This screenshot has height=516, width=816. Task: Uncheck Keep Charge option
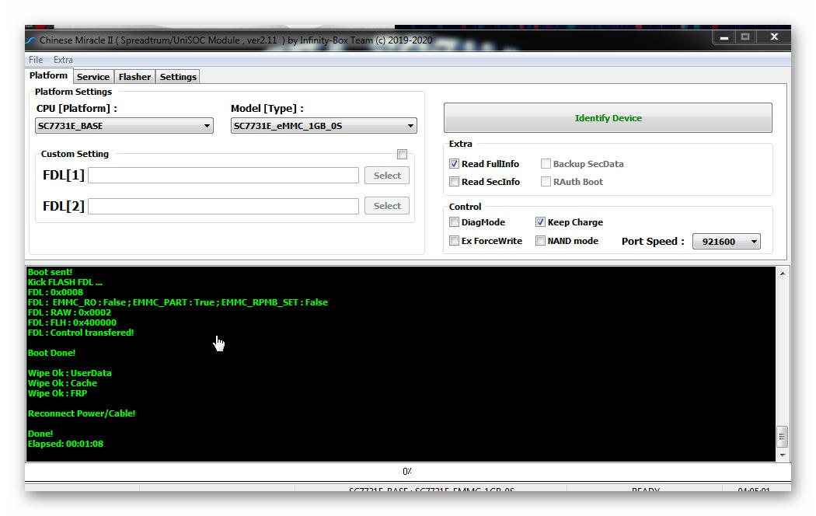tap(540, 222)
